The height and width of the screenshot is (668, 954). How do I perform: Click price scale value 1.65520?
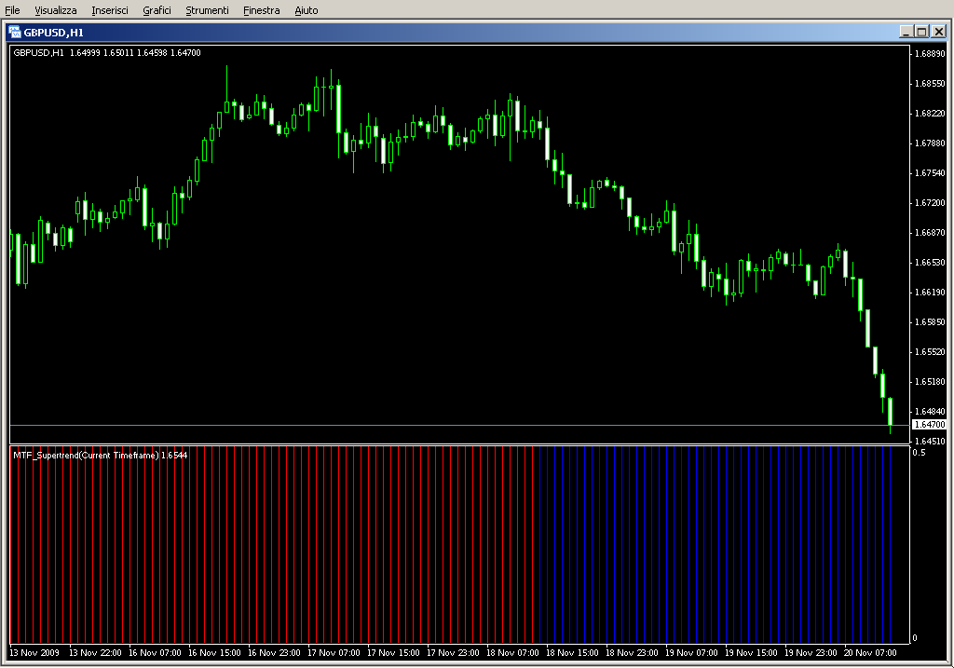pos(930,351)
